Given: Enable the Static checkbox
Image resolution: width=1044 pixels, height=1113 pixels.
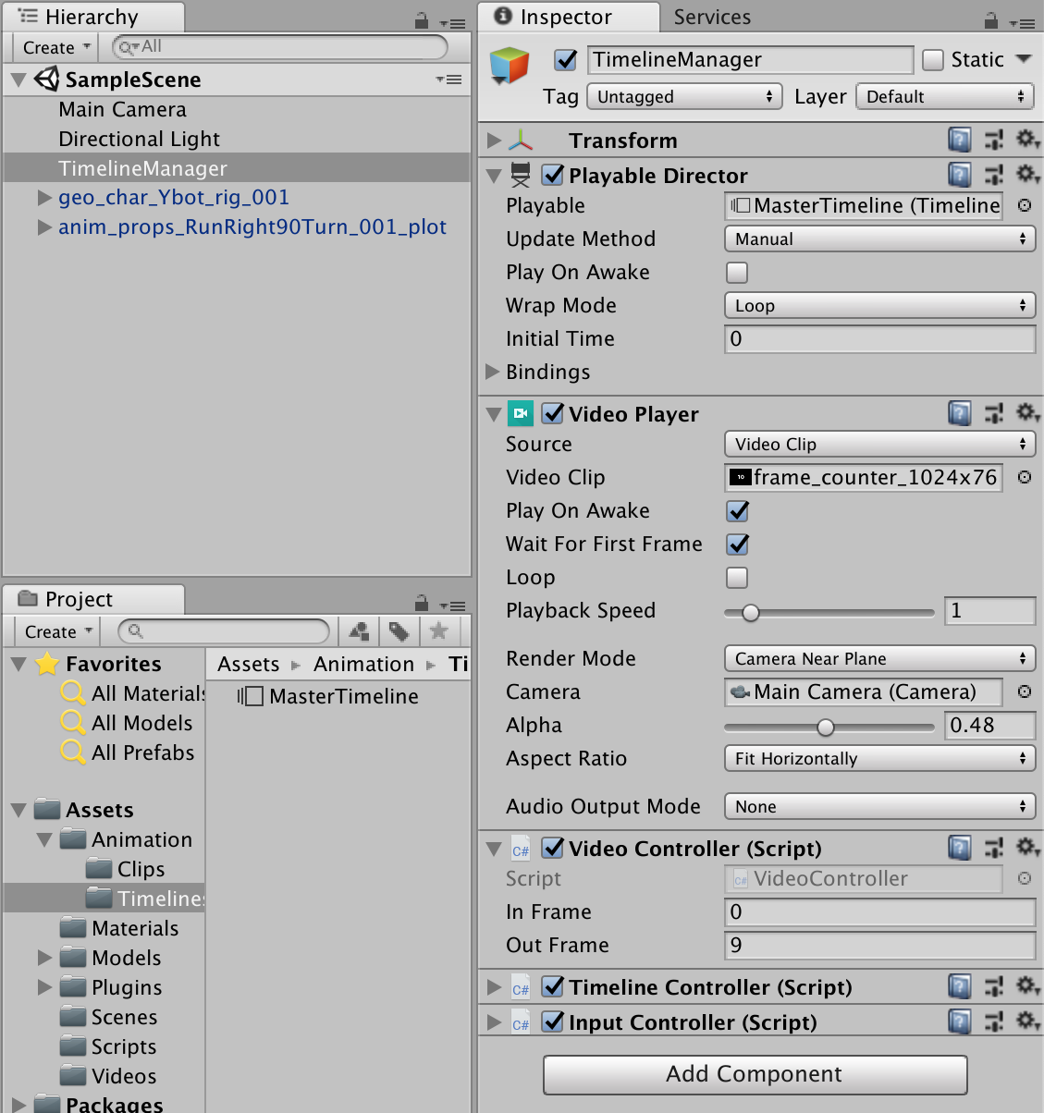Looking at the screenshot, I should (934, 60).
